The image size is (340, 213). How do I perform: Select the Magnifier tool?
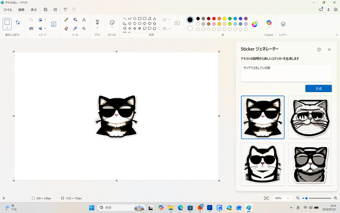[x=84, y=28]
